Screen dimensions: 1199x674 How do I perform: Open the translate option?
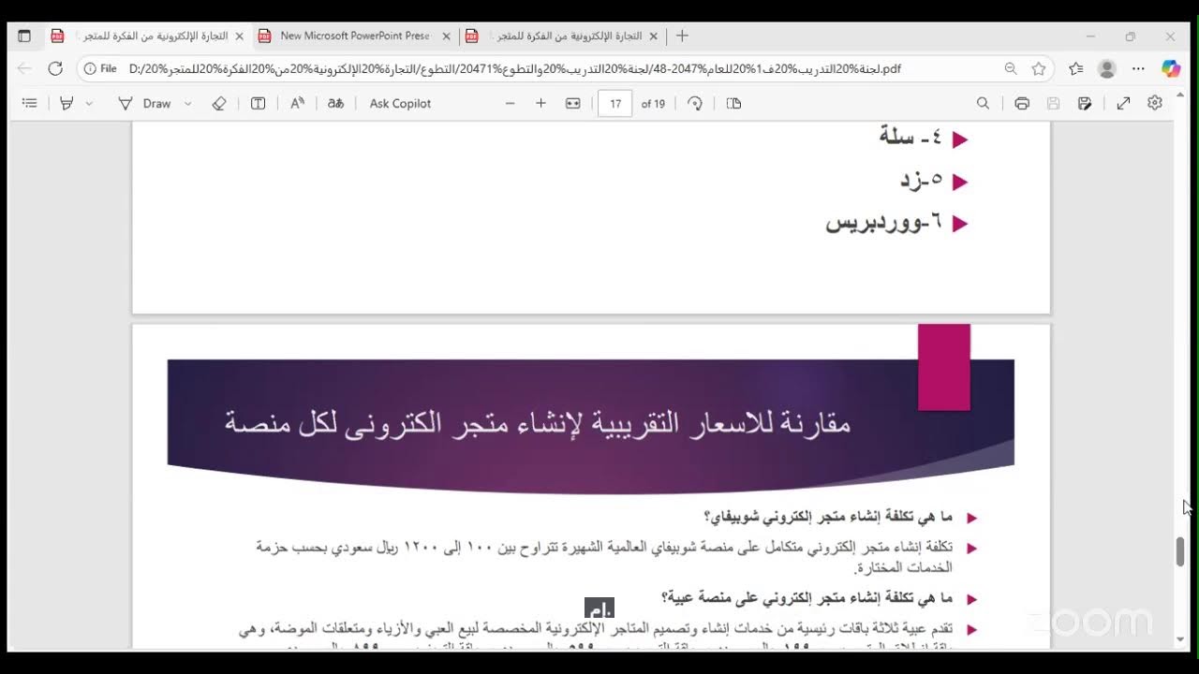point(335,103)
